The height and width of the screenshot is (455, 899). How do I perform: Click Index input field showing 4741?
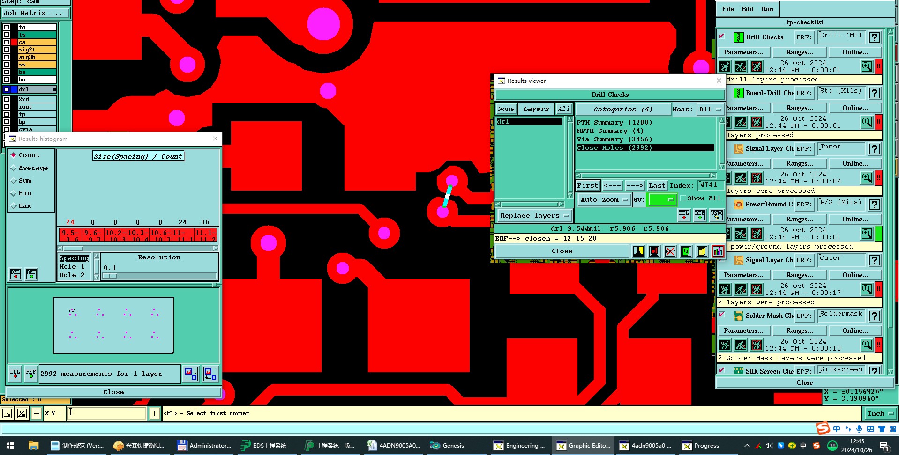click(710, 185)
